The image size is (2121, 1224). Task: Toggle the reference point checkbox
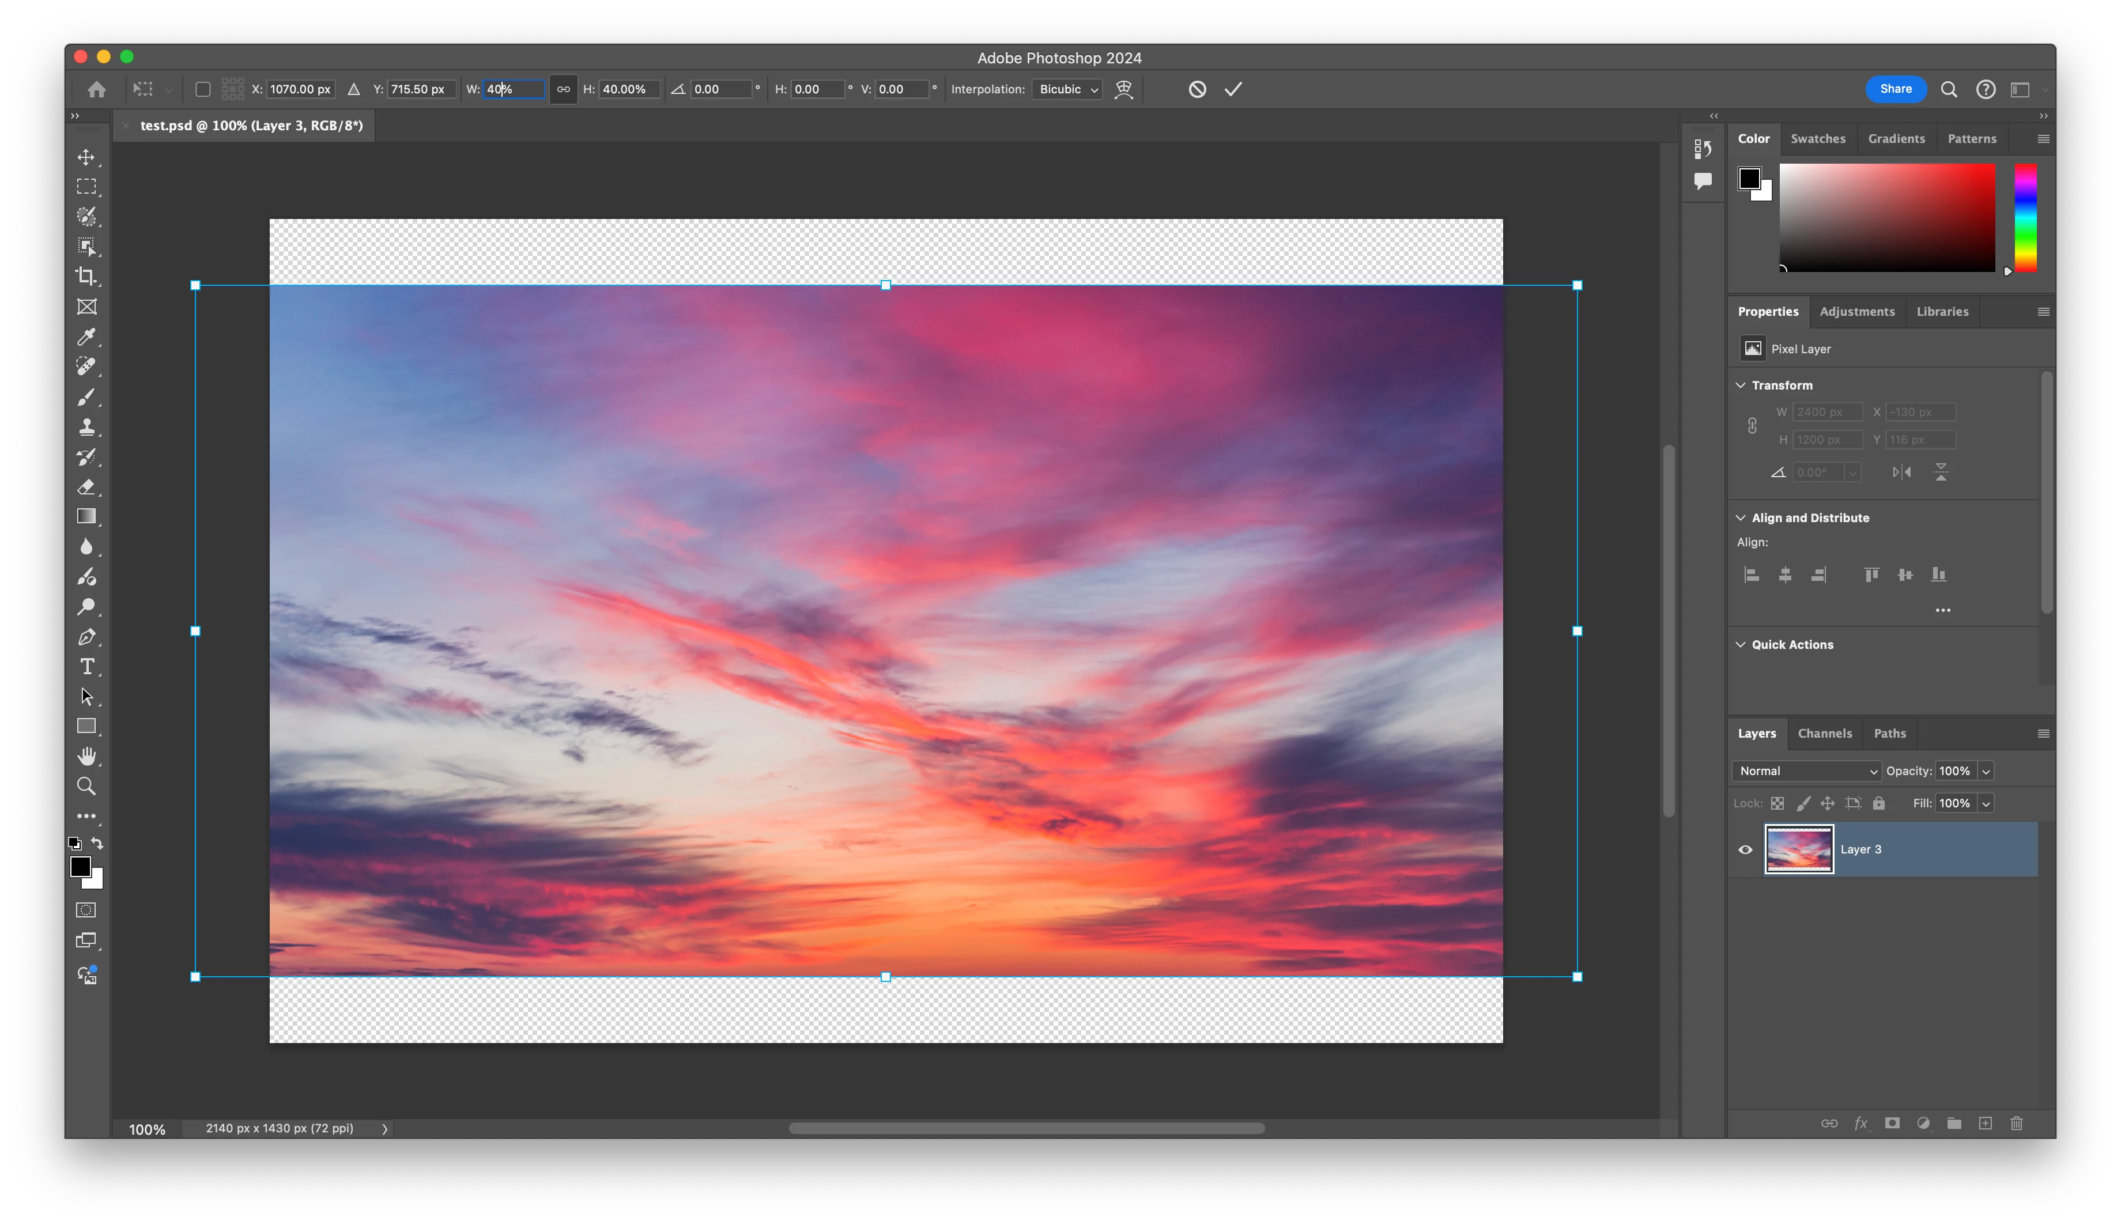click(x=203, y=89)
